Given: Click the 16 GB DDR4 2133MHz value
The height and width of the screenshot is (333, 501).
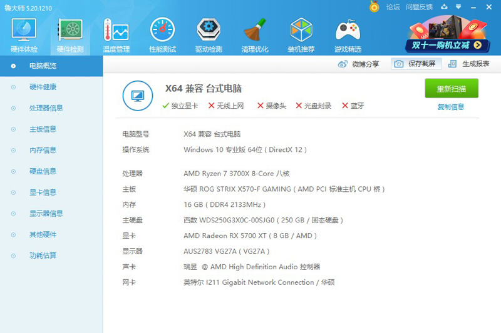Looking at the screenshot, I should (x=224, y=204).
